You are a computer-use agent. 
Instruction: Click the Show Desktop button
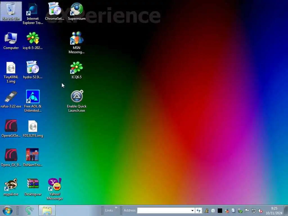[286, 210]
